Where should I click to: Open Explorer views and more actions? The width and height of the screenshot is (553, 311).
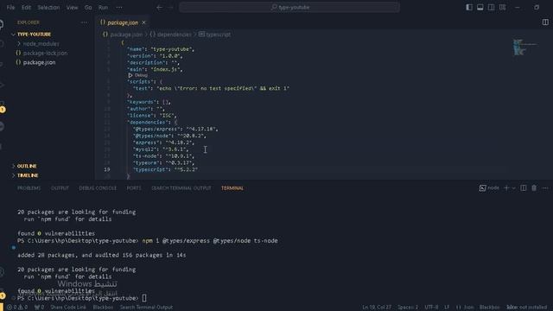(x=84, y=22)
